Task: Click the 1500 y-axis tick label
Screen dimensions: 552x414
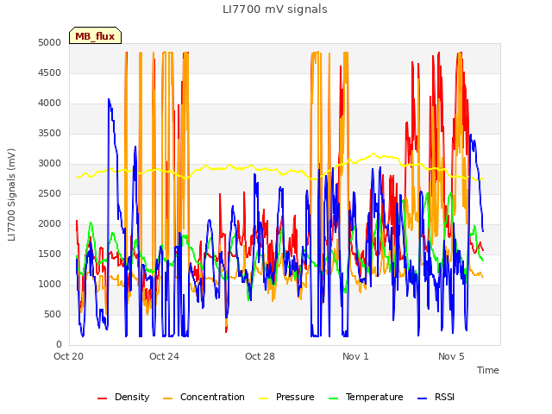Action: [50, 254]
